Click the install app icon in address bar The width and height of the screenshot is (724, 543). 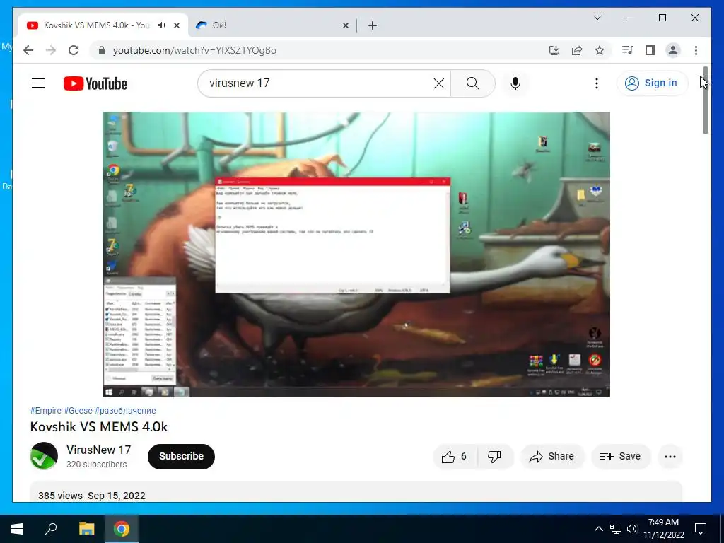click(554, 50)
